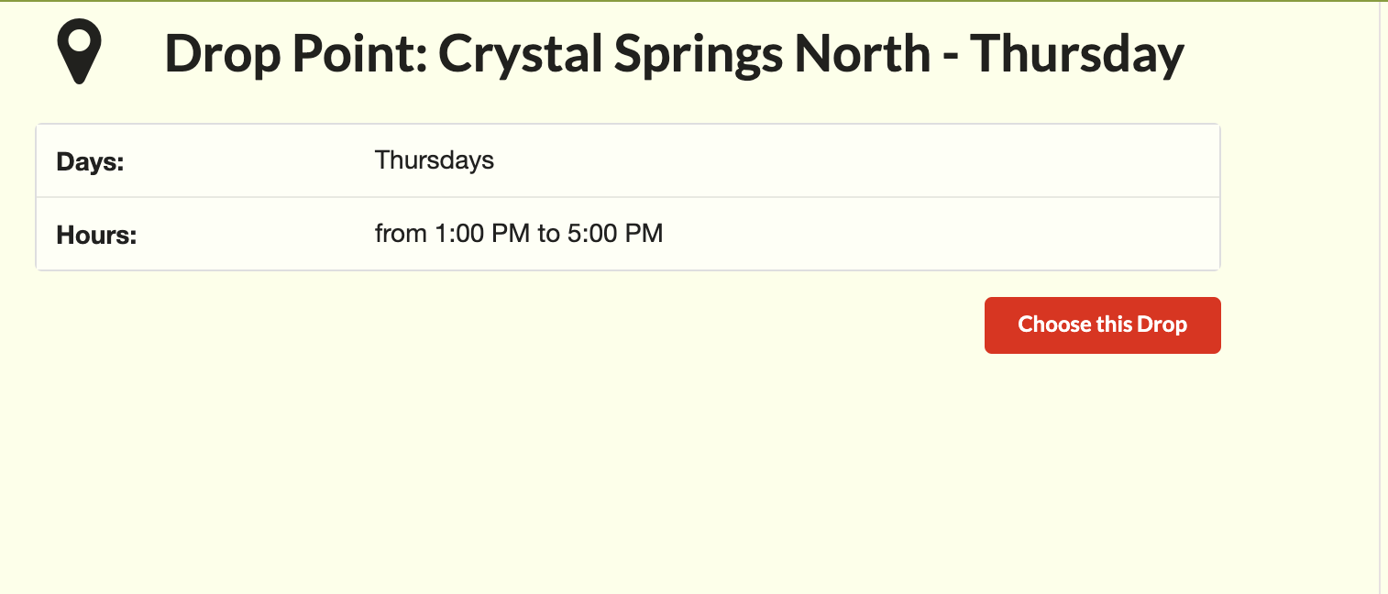Click the red Choose this Drop button
Screen dimensions: 1388x594
click(1102, 324)
